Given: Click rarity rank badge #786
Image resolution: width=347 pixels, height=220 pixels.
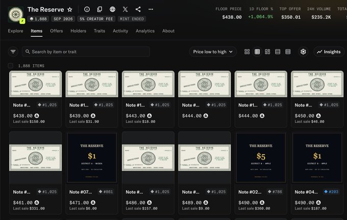Looking at the screenshot, I should pyautogui.click(x=275, y=191).
